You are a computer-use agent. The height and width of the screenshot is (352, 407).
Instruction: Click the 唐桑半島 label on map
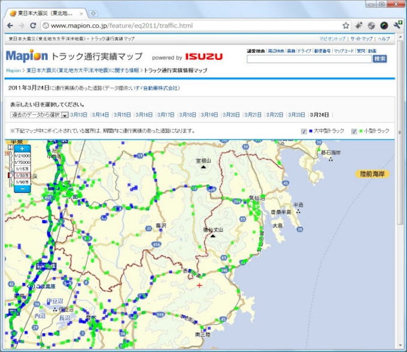281,213
